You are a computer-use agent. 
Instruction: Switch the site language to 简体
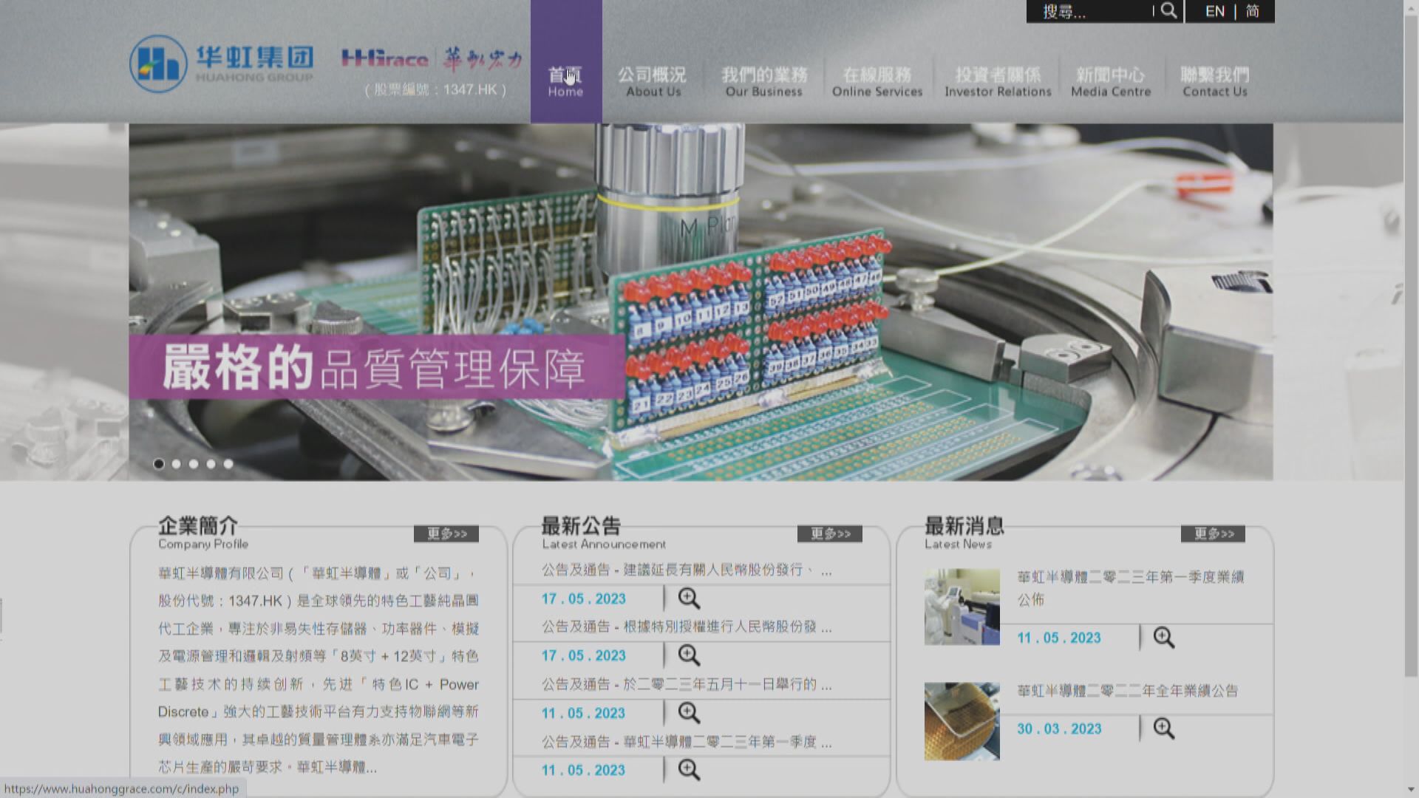point(1254,11)
